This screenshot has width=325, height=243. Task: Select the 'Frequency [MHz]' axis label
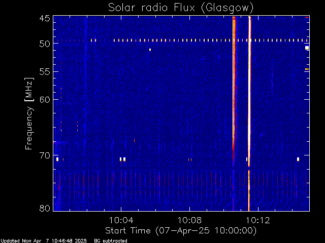[x=29, y=113]
